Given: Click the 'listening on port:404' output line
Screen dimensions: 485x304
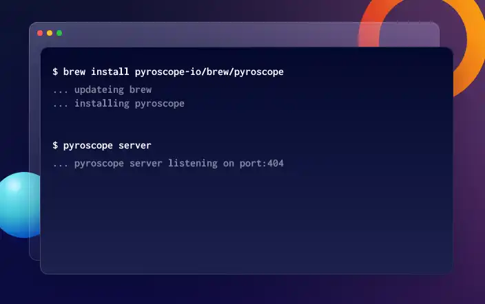Looking at the screenshot, I should pyautogui.click(x=168, y=163).
